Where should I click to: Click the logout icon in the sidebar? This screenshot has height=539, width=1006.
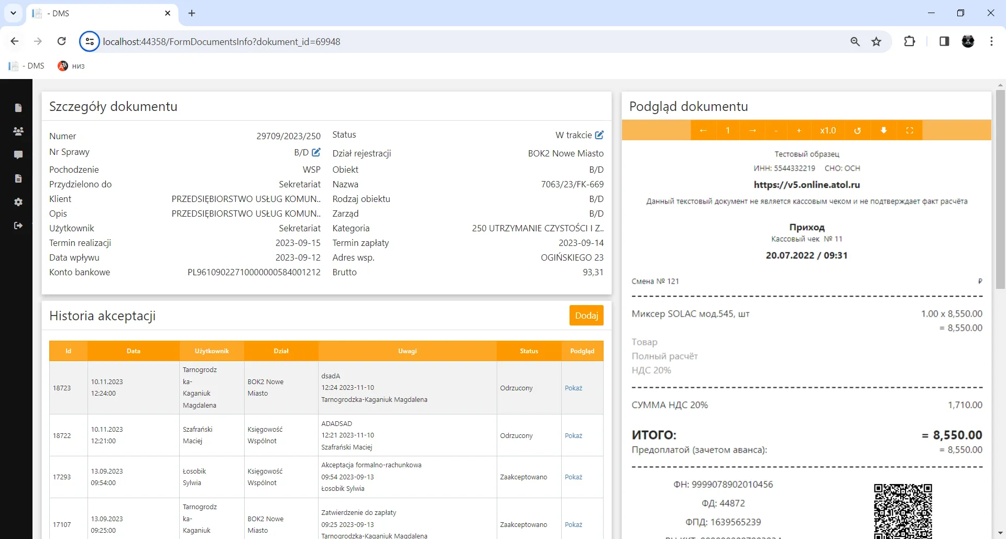pos(18,226)
